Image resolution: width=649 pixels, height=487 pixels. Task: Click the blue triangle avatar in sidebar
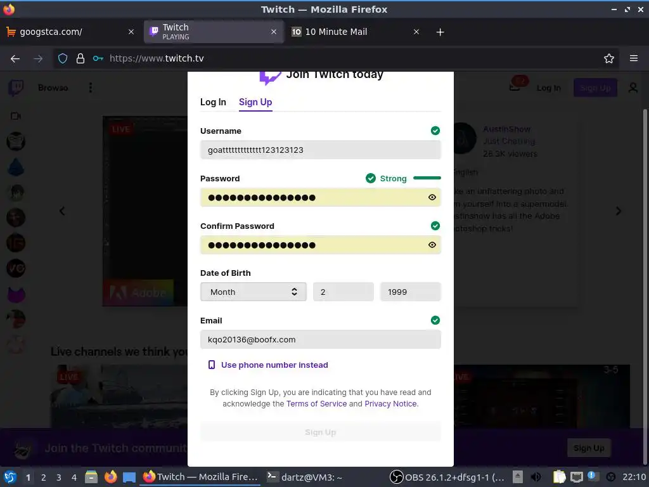(x=16, y=167)
